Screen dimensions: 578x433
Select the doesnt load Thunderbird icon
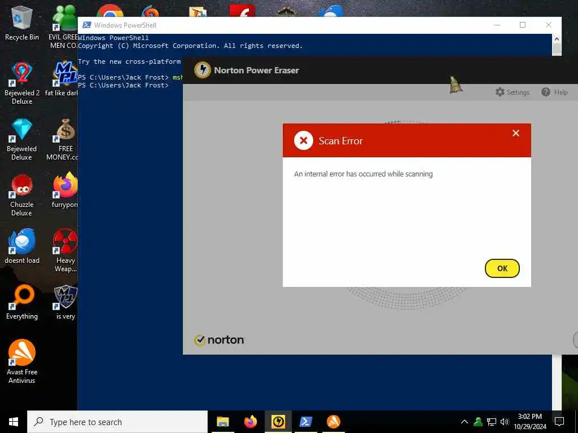[22, 241]
